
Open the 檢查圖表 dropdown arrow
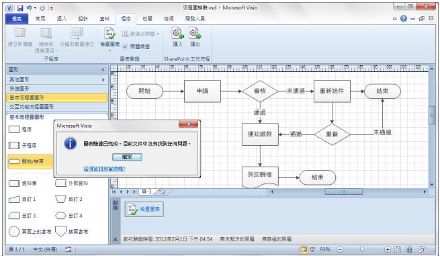click(x=109, y=51)
